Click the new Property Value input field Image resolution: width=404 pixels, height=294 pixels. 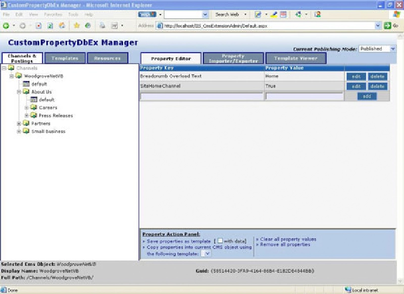(x=305, y=96)
